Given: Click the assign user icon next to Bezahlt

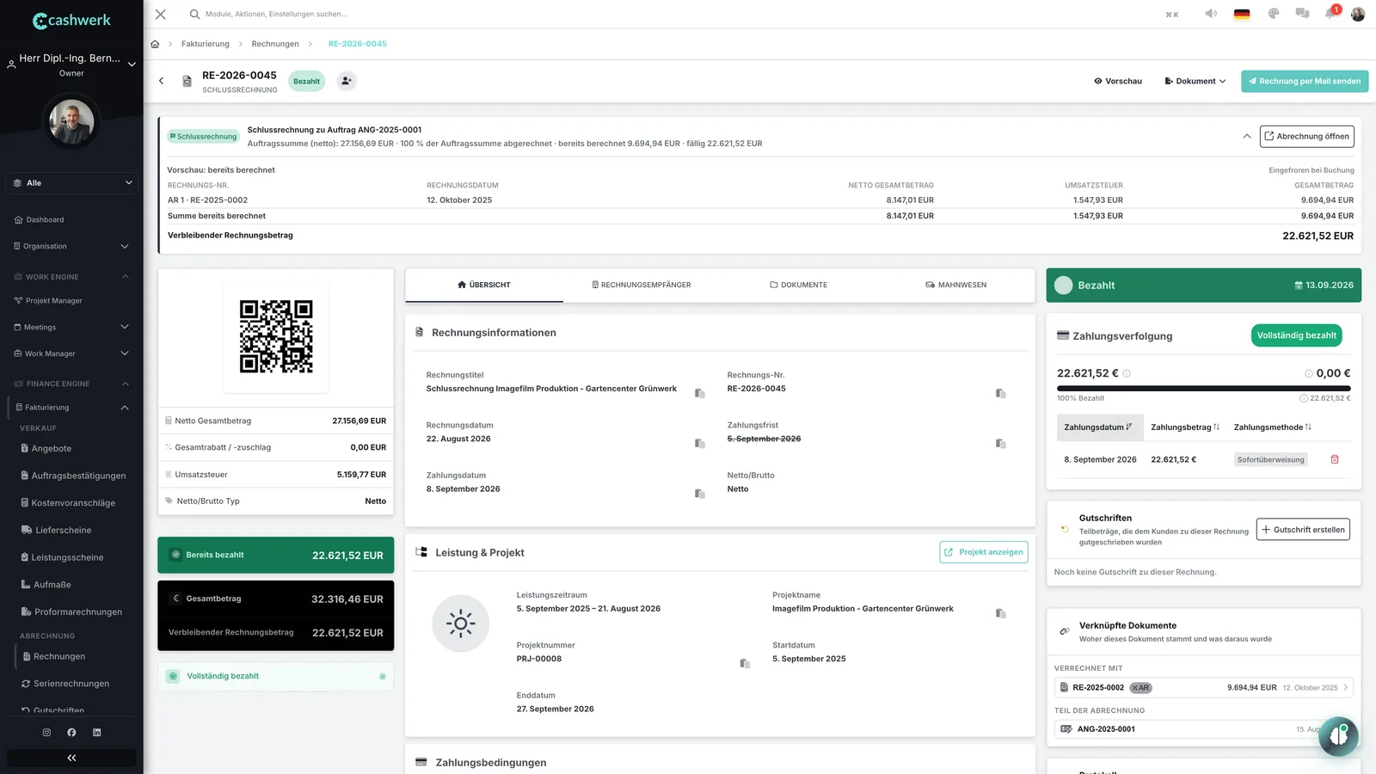Looking at the screenshot, I should point(346,81).
